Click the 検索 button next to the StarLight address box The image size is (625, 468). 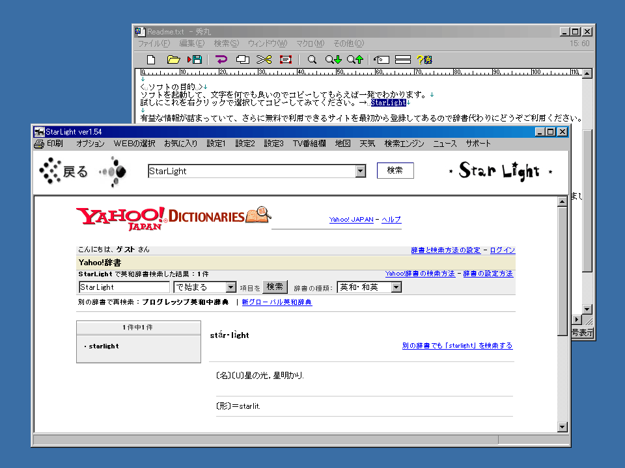click(x=395, y=170)
